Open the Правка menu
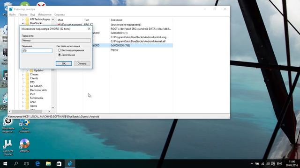The width and height of the screenshot is (300, 168). tap(23, 14)
